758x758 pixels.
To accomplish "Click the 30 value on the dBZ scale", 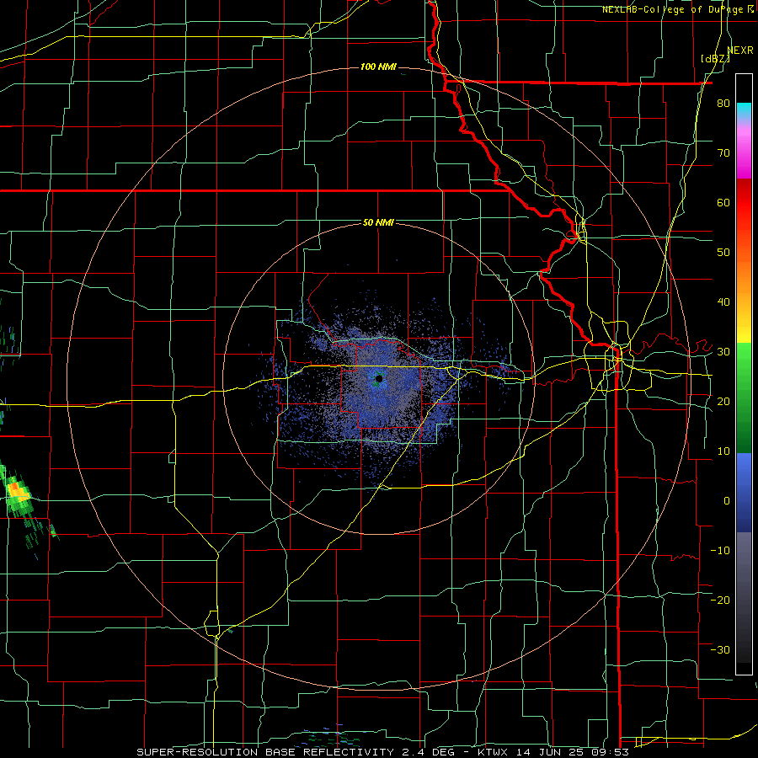I will point(723,352).
